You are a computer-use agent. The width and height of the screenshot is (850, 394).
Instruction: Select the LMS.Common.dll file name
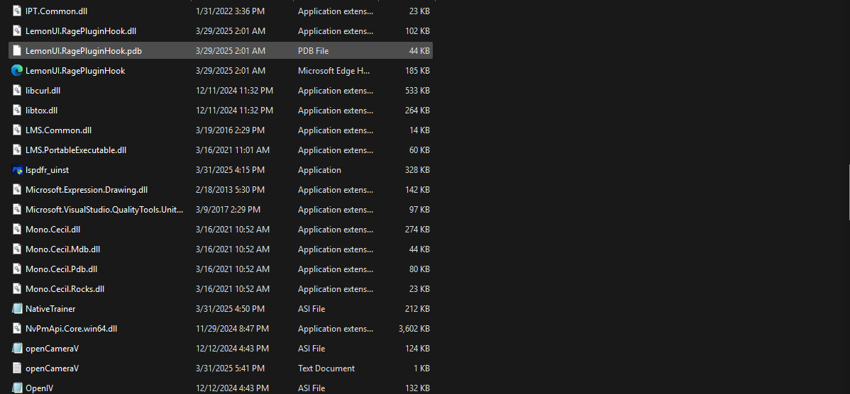[58, 130]
